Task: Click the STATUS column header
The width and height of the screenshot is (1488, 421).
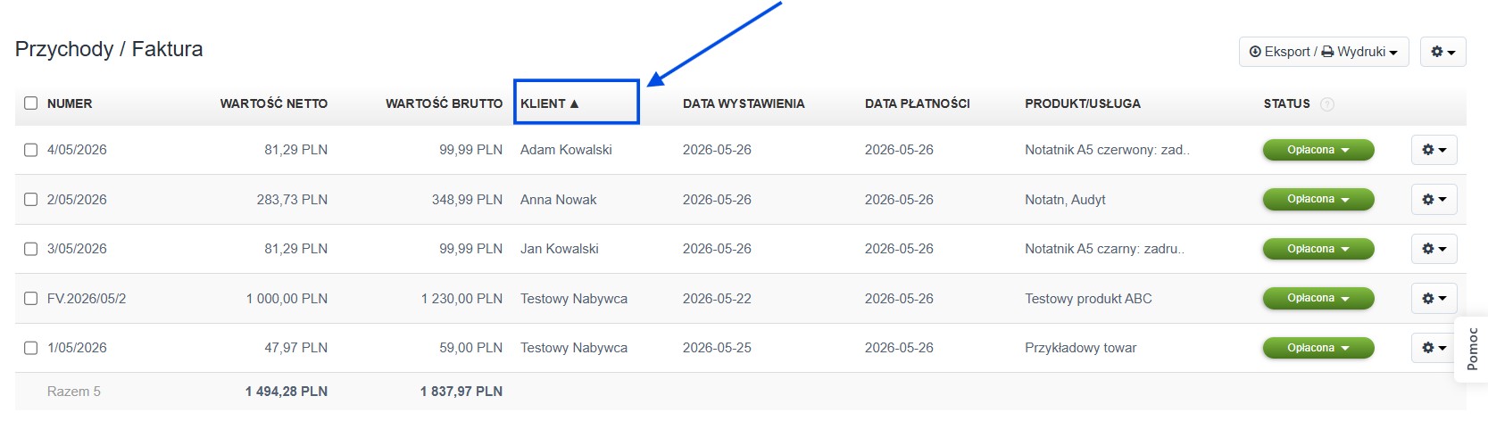Action: tap(1286, 103)
